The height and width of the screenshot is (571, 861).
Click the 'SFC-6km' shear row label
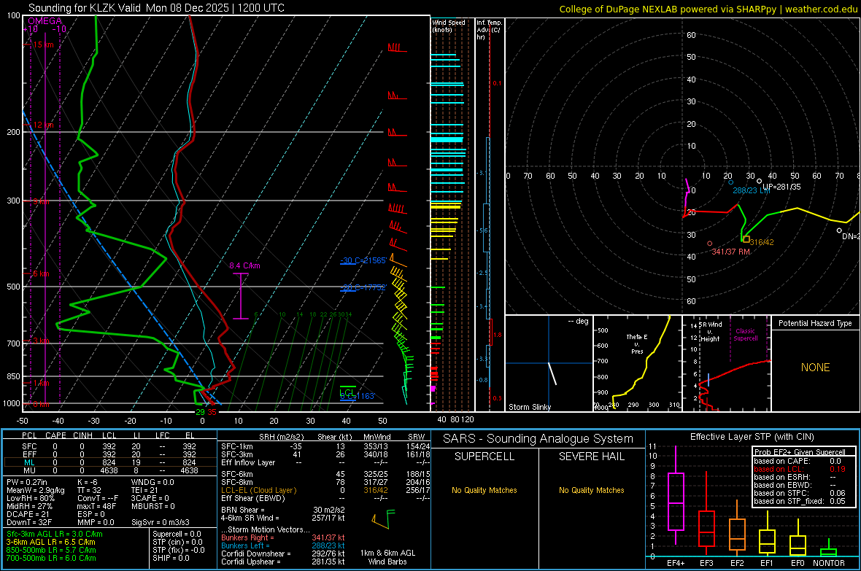pos(237,474)
